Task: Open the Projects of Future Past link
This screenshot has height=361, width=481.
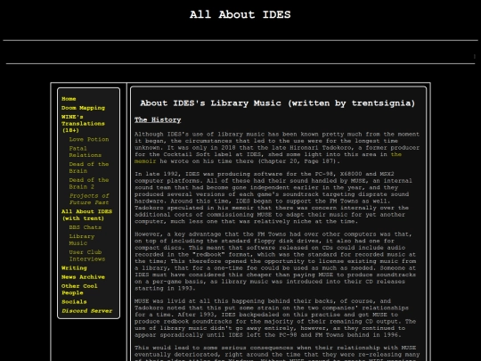Action: click(89, 199)
